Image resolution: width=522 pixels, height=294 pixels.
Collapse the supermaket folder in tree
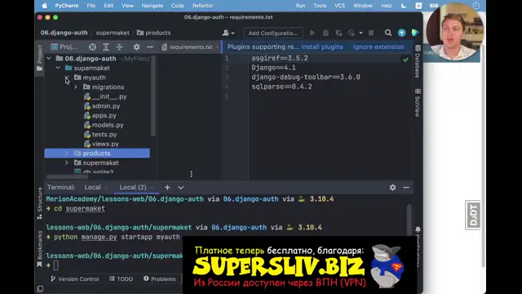point(58,68)
